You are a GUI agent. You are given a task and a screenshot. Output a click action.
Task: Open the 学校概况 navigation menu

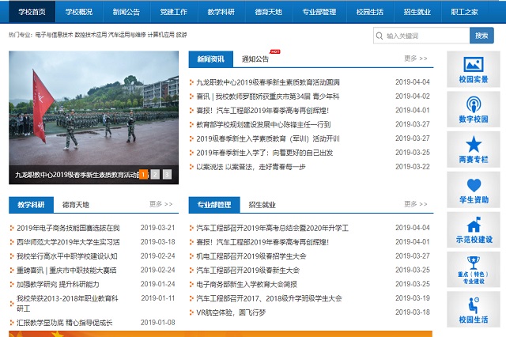78,12
